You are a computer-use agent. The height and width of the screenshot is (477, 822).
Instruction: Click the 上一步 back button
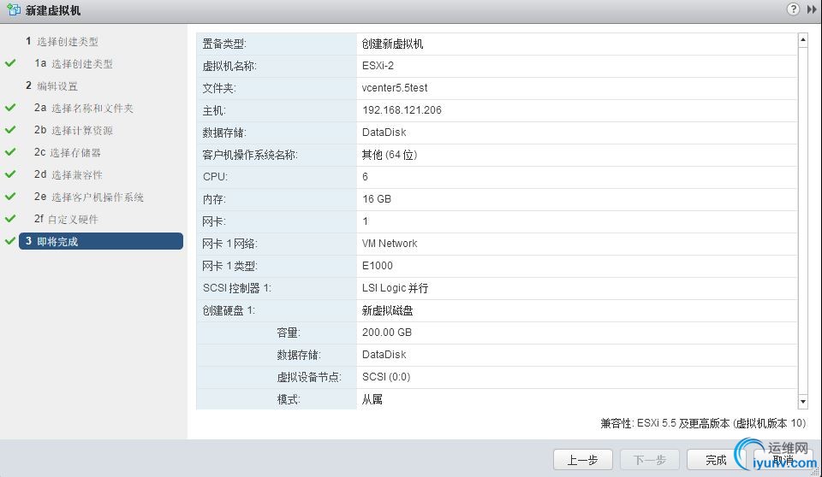(x=582, y=460)
